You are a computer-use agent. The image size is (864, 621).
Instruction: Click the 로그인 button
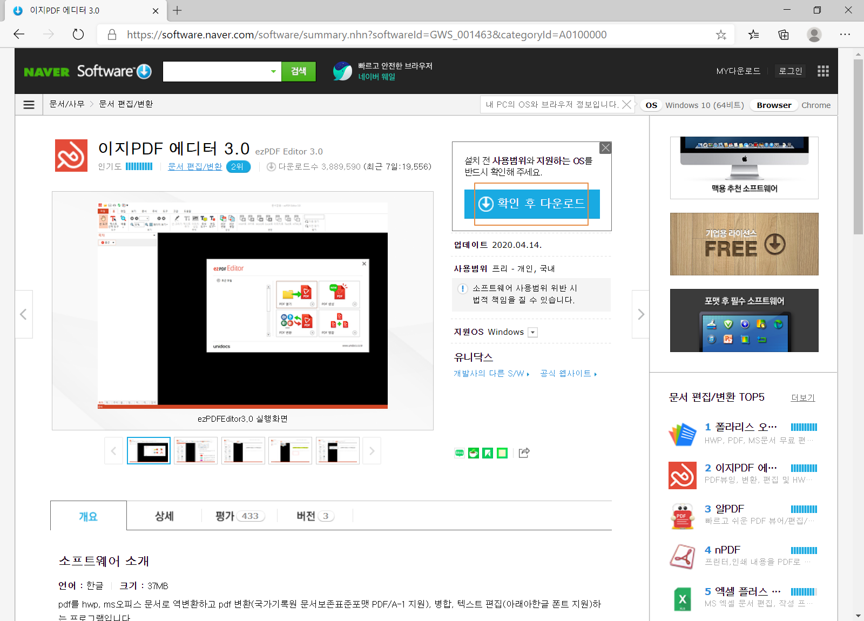[790, 71]
